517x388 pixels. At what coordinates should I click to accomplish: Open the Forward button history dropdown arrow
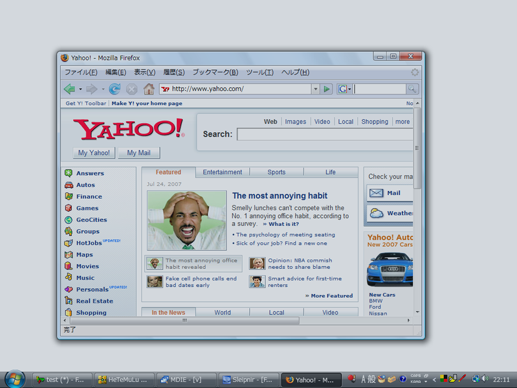(103, 89)
